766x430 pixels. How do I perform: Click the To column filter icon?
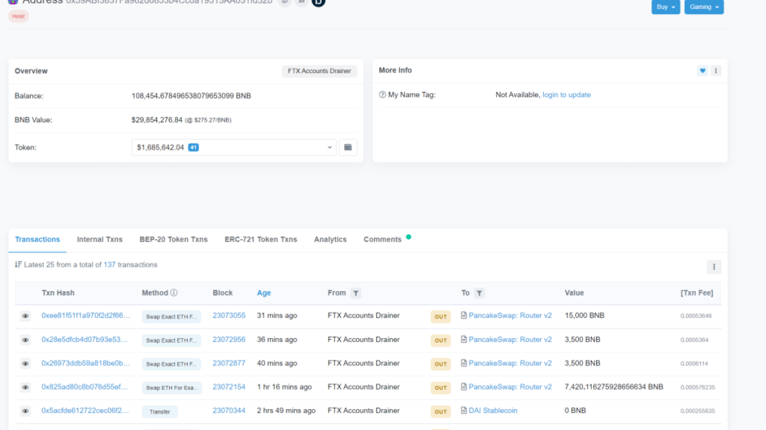pyautogui.click(x=479, y=293)
